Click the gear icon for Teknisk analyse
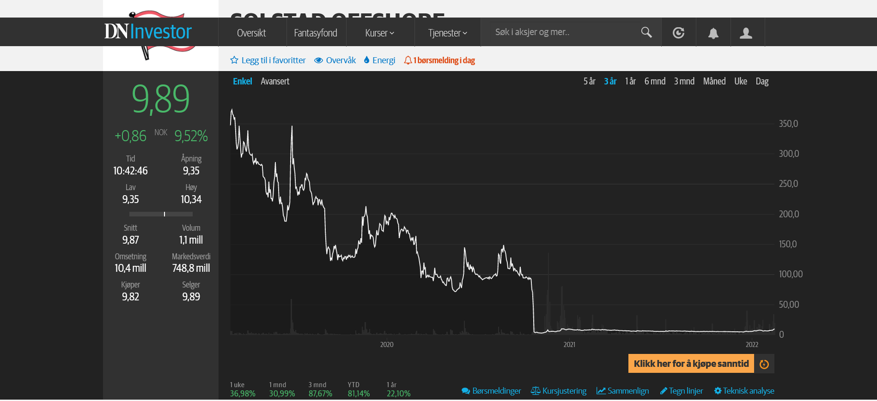The image size is (877, 401). coord(718,391)
